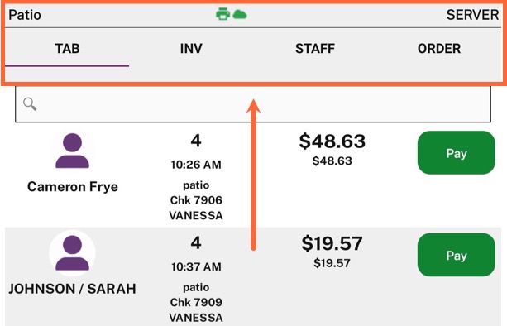This screenshot has height=326, width=507.
Task: Select check Chk 7906 details
Action: pyautogui.click(x=196, y=200)
